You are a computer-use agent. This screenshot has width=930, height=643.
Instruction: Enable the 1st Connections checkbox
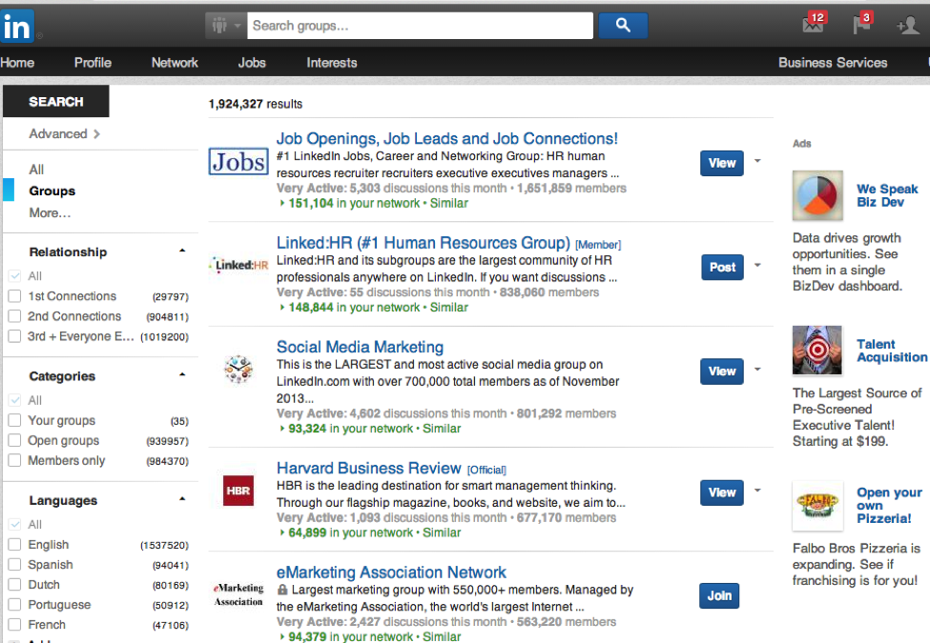[x=14, y=296]
